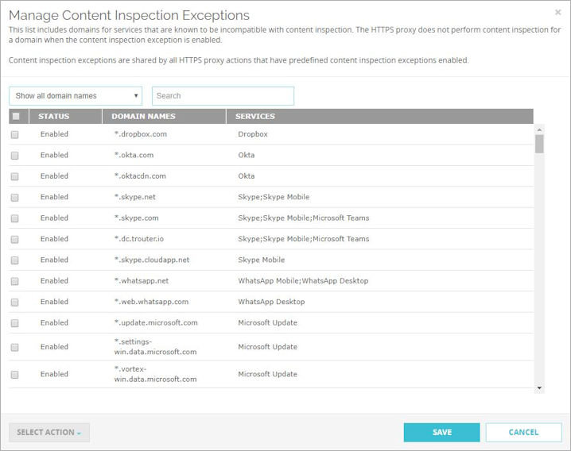The image size is (571, 451).
Task: Select the *.dropbox.com domain text
Action: tap(141, 134)
